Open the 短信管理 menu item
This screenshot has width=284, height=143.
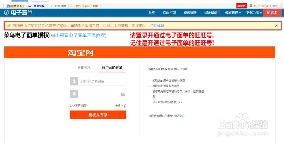[190, 13]
